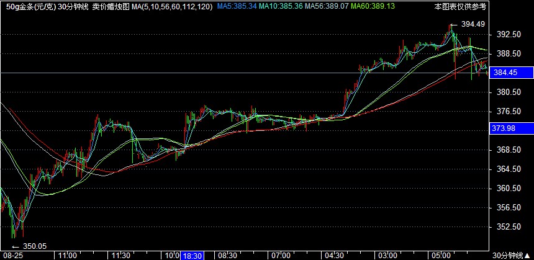The height and width of the screenshot is (260, 534).
Task: Click the 350.05 low price annotation
Action: click(x=34, y=246)
